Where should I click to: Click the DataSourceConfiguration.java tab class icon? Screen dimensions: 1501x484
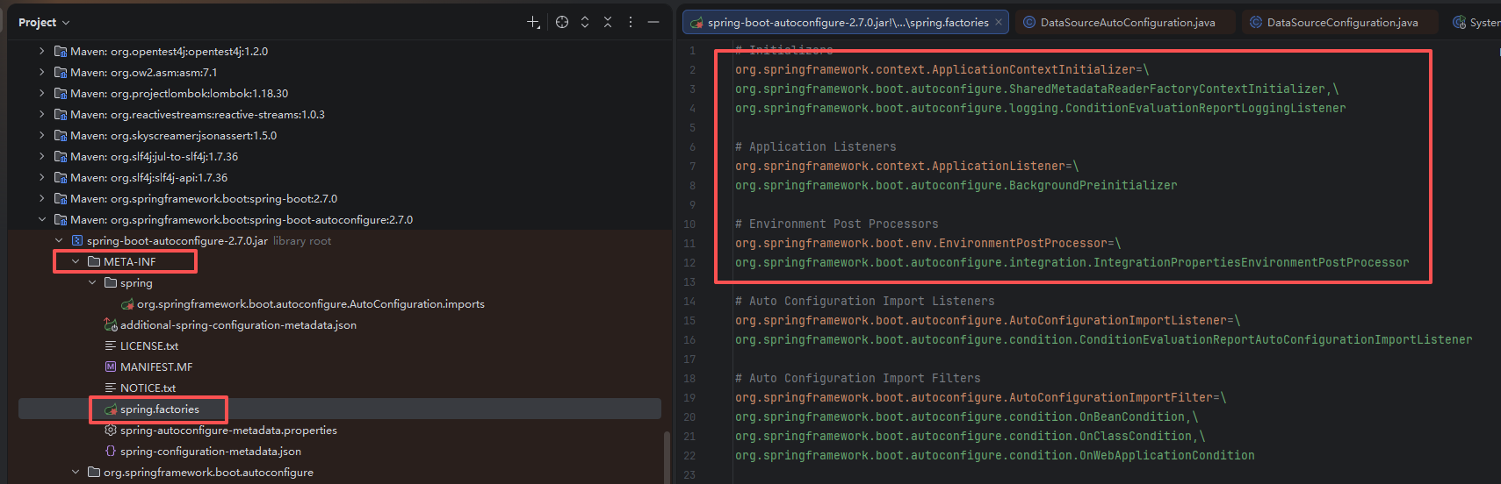pyautogui.click(x=1256, y=23)
